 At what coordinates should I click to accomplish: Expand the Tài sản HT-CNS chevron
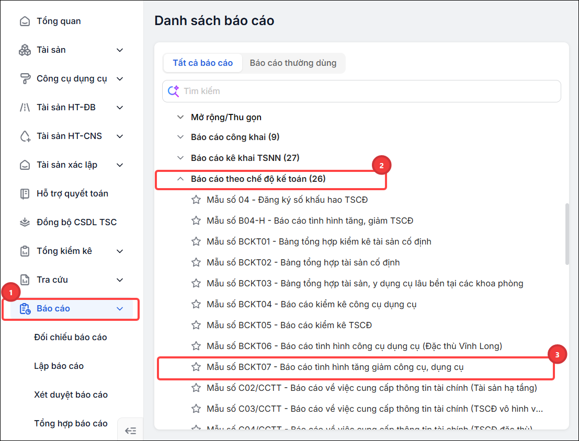pos(120,136)
